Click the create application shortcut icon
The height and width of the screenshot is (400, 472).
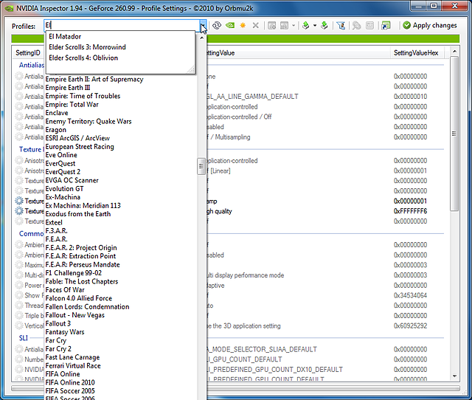(x=386, y=26)
